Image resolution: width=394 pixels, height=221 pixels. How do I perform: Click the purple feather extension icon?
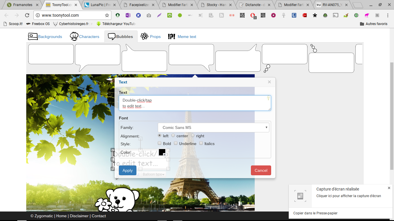pos(159,15)
